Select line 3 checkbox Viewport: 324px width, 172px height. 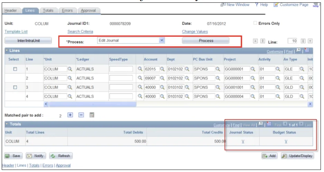[15, 87]
